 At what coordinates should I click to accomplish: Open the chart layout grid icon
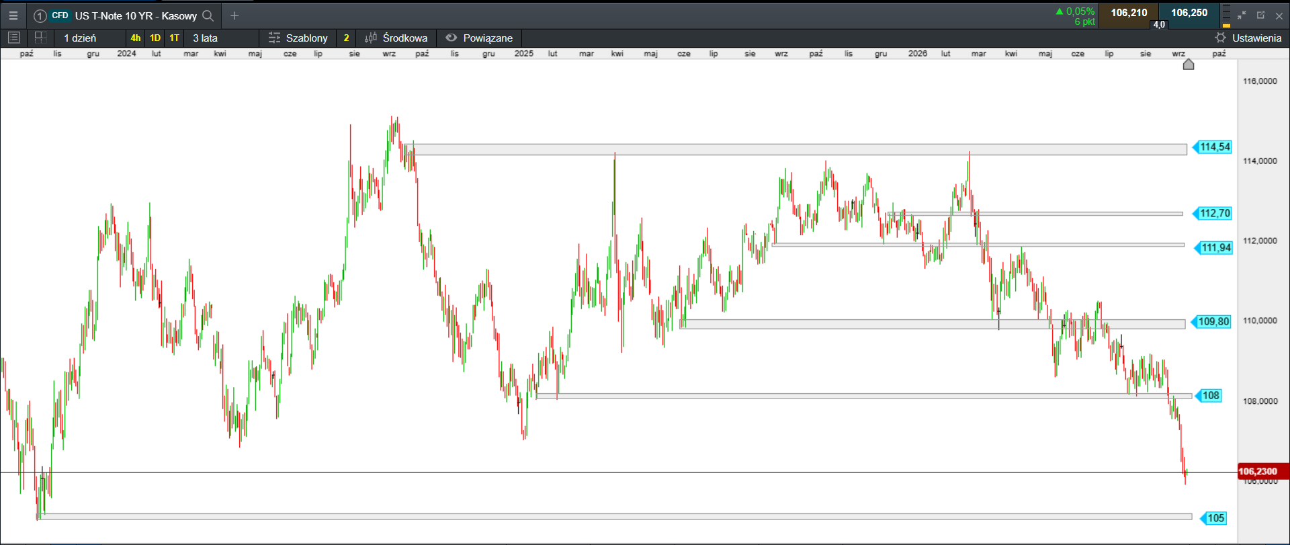[41, 38]
